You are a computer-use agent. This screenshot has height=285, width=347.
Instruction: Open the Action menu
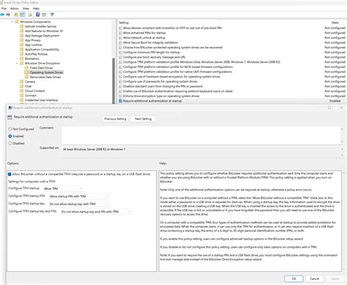(15, 9)
